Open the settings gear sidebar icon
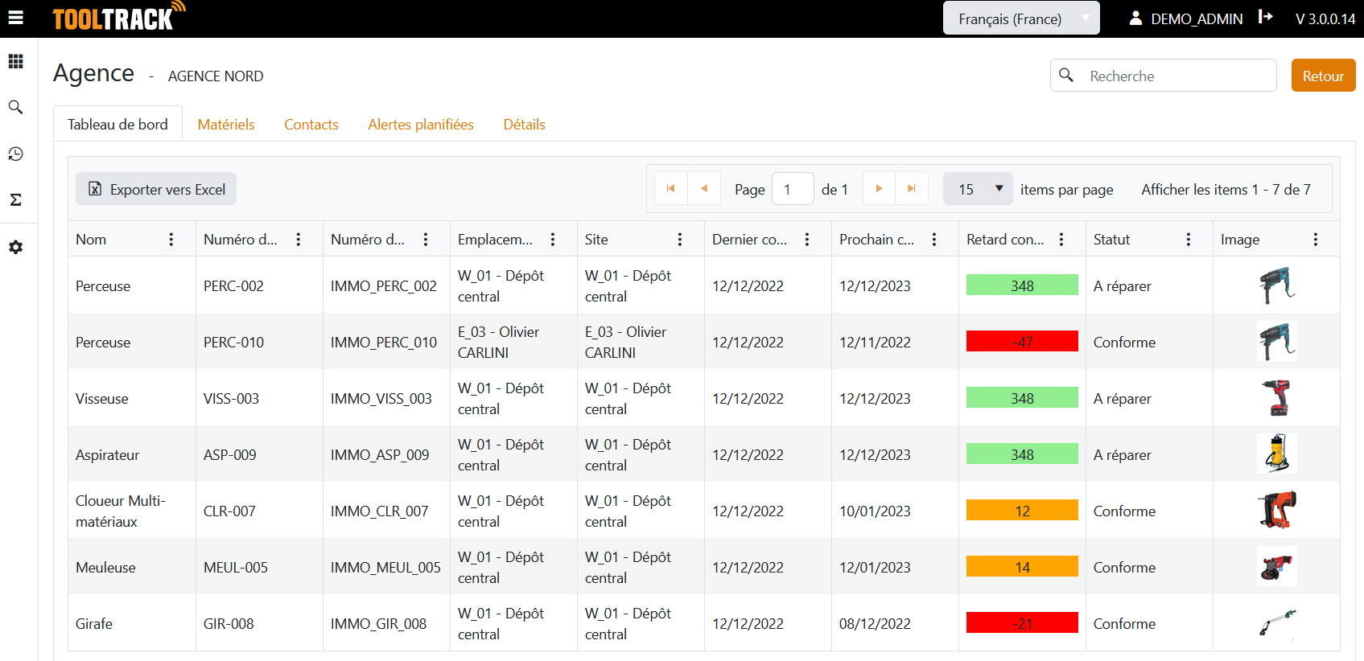Viewport: 1364px width, 661px height. 15,247
